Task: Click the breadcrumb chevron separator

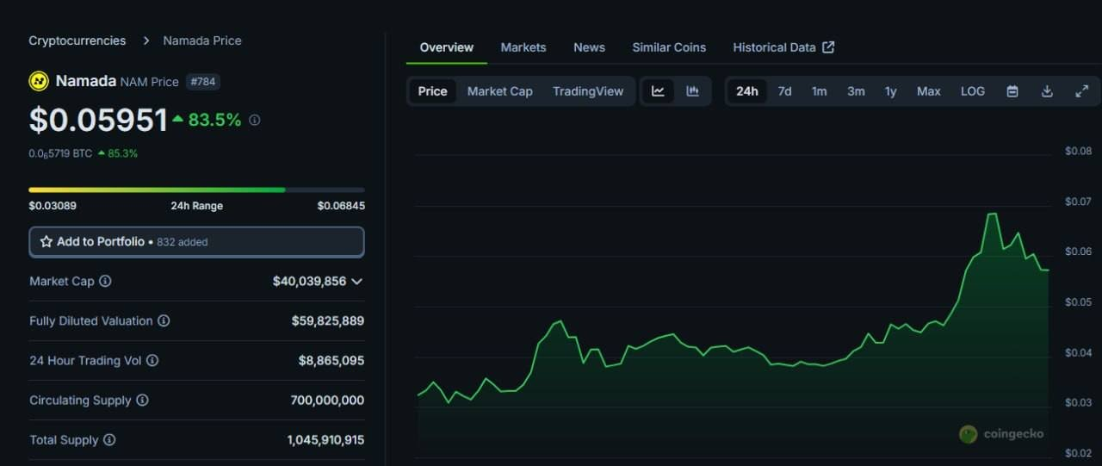Action: [145, 40]
